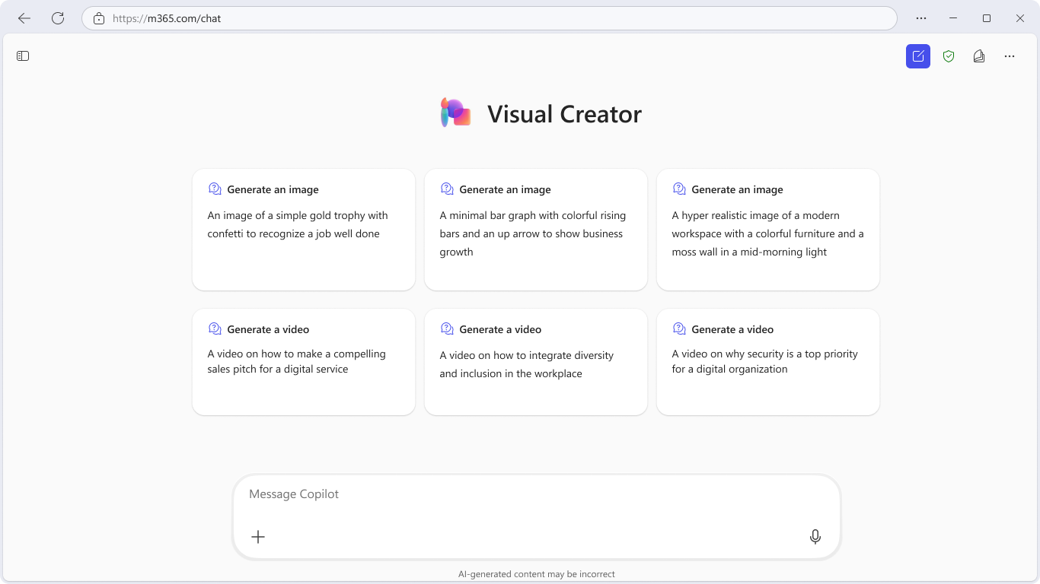
Task: View site info lock icon
Action: (98, 18)
